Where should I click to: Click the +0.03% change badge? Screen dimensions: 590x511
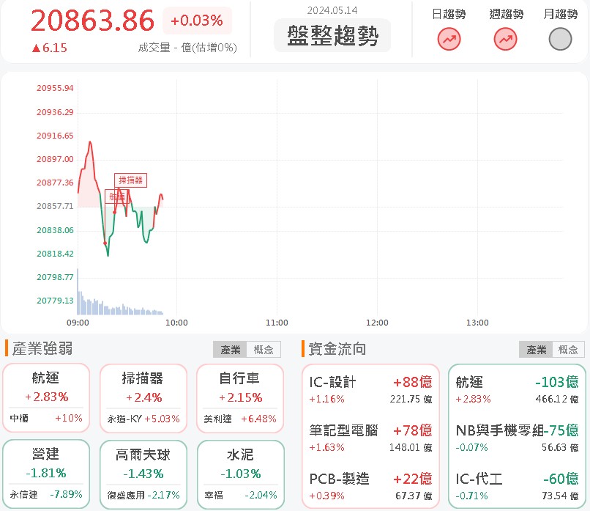(x=197, y=21)
